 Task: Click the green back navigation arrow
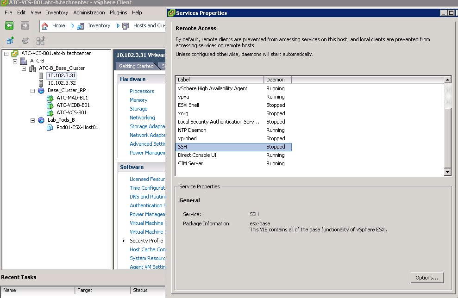[9, 26]
